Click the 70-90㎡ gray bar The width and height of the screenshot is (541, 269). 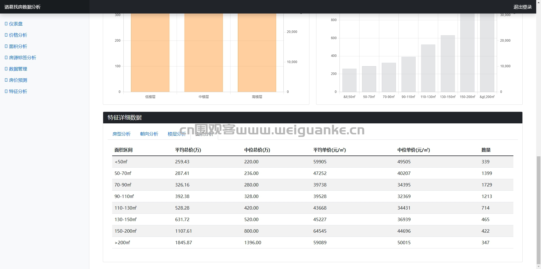tap(389, 77)
